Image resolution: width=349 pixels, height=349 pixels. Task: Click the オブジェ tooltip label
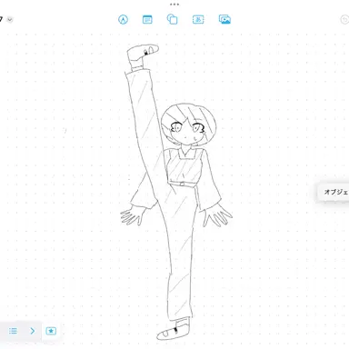click(x=336, y=192)
